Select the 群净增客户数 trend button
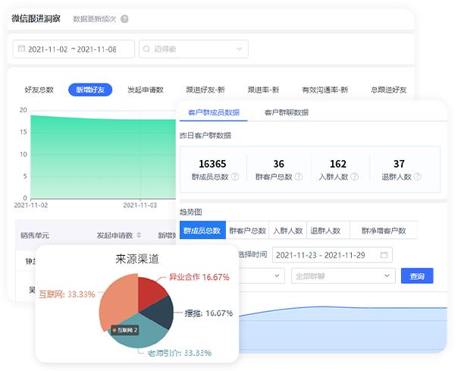 [384, 231]
